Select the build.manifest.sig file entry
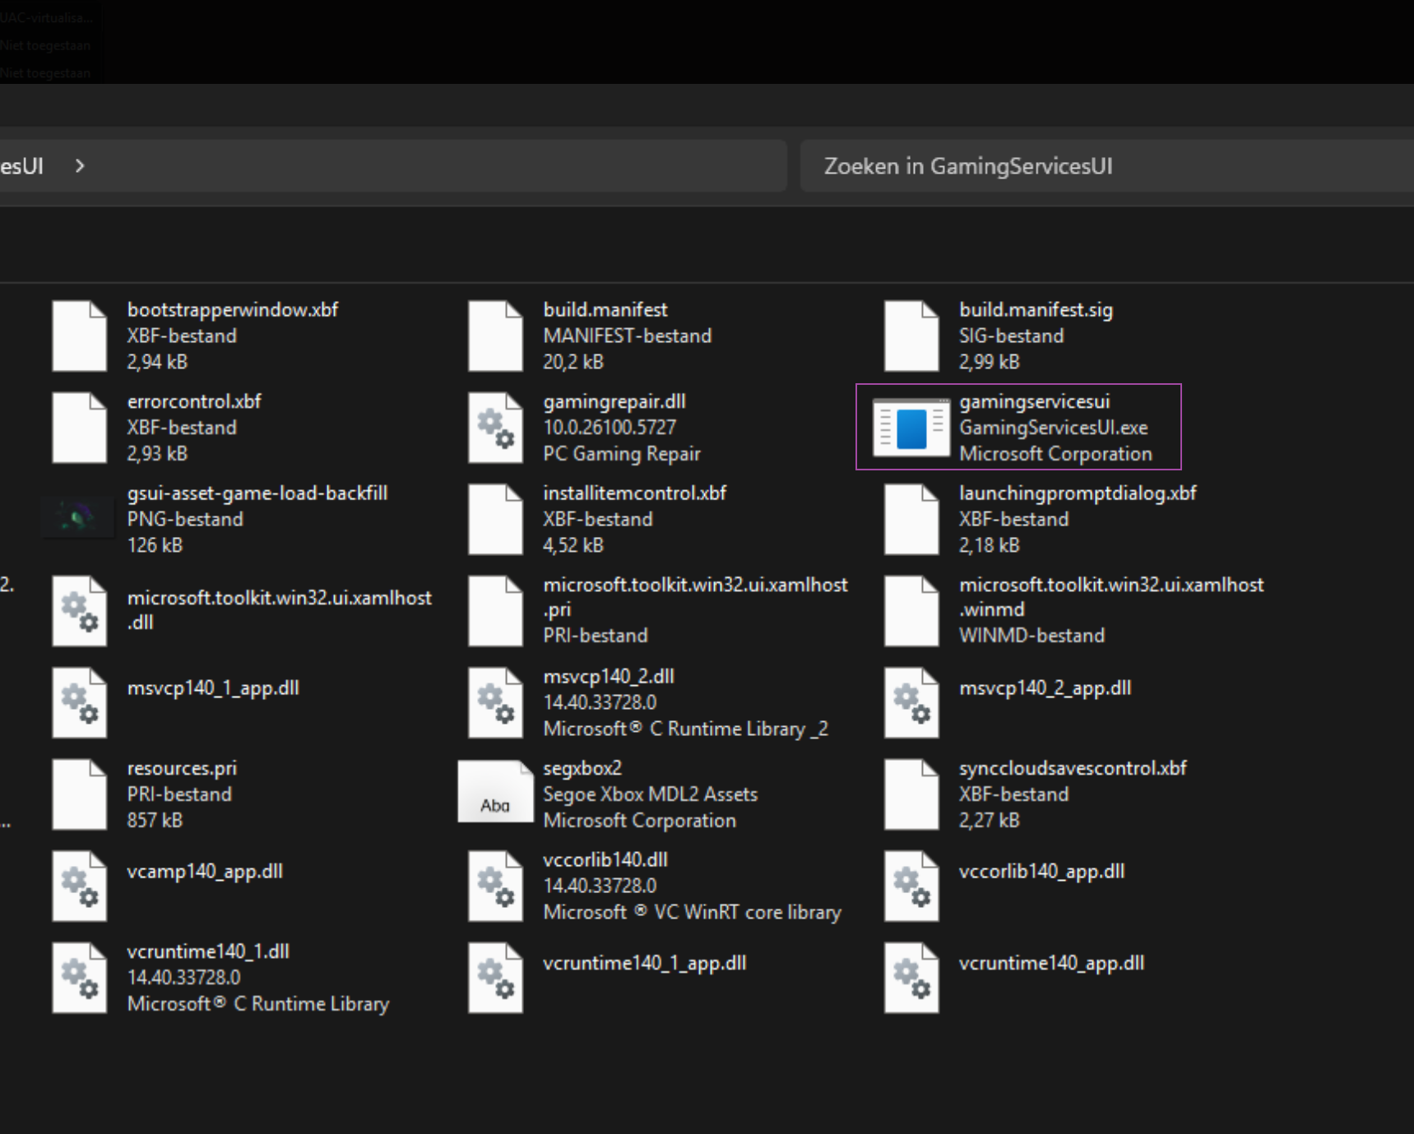The width and height of the screenshot is (1414, 1134). tap(1035, 310)
